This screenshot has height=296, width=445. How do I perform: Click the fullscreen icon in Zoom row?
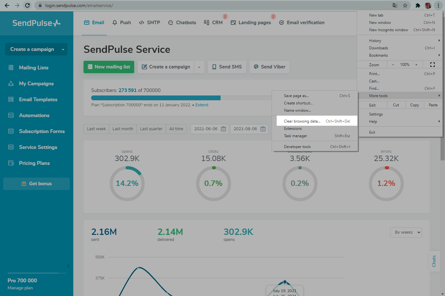(432, 65)
